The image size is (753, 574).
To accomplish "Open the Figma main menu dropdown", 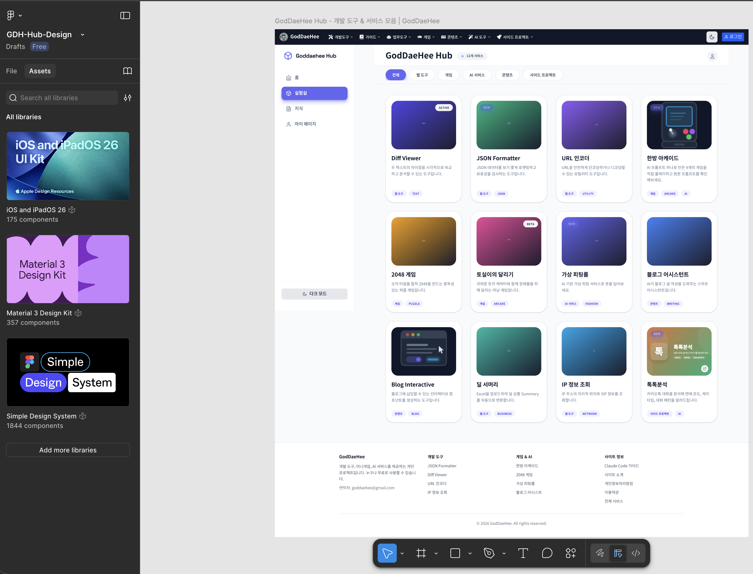I will point(14,15).
